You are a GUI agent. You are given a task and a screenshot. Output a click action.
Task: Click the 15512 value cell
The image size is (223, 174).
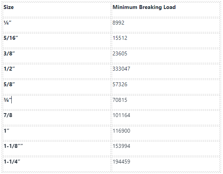pos(166,40)
